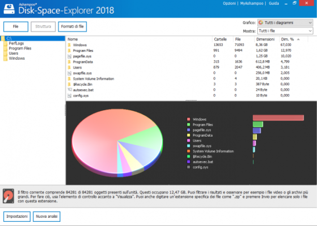Click the config.sys file icon
The image size is (317, 226).
click(69, 96)
